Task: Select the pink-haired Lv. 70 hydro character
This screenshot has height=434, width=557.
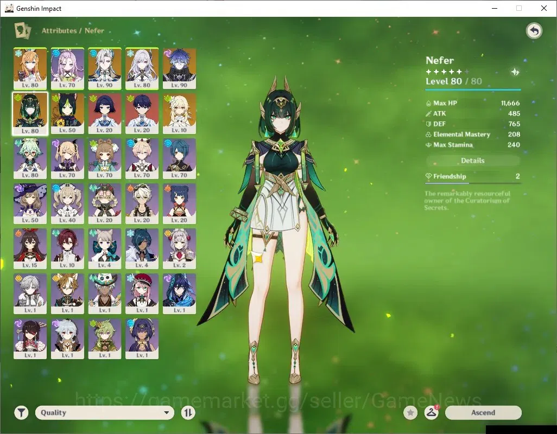Action: 67,69
